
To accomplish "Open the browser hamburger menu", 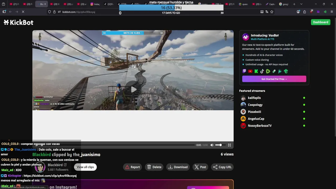I will (332, 12).
